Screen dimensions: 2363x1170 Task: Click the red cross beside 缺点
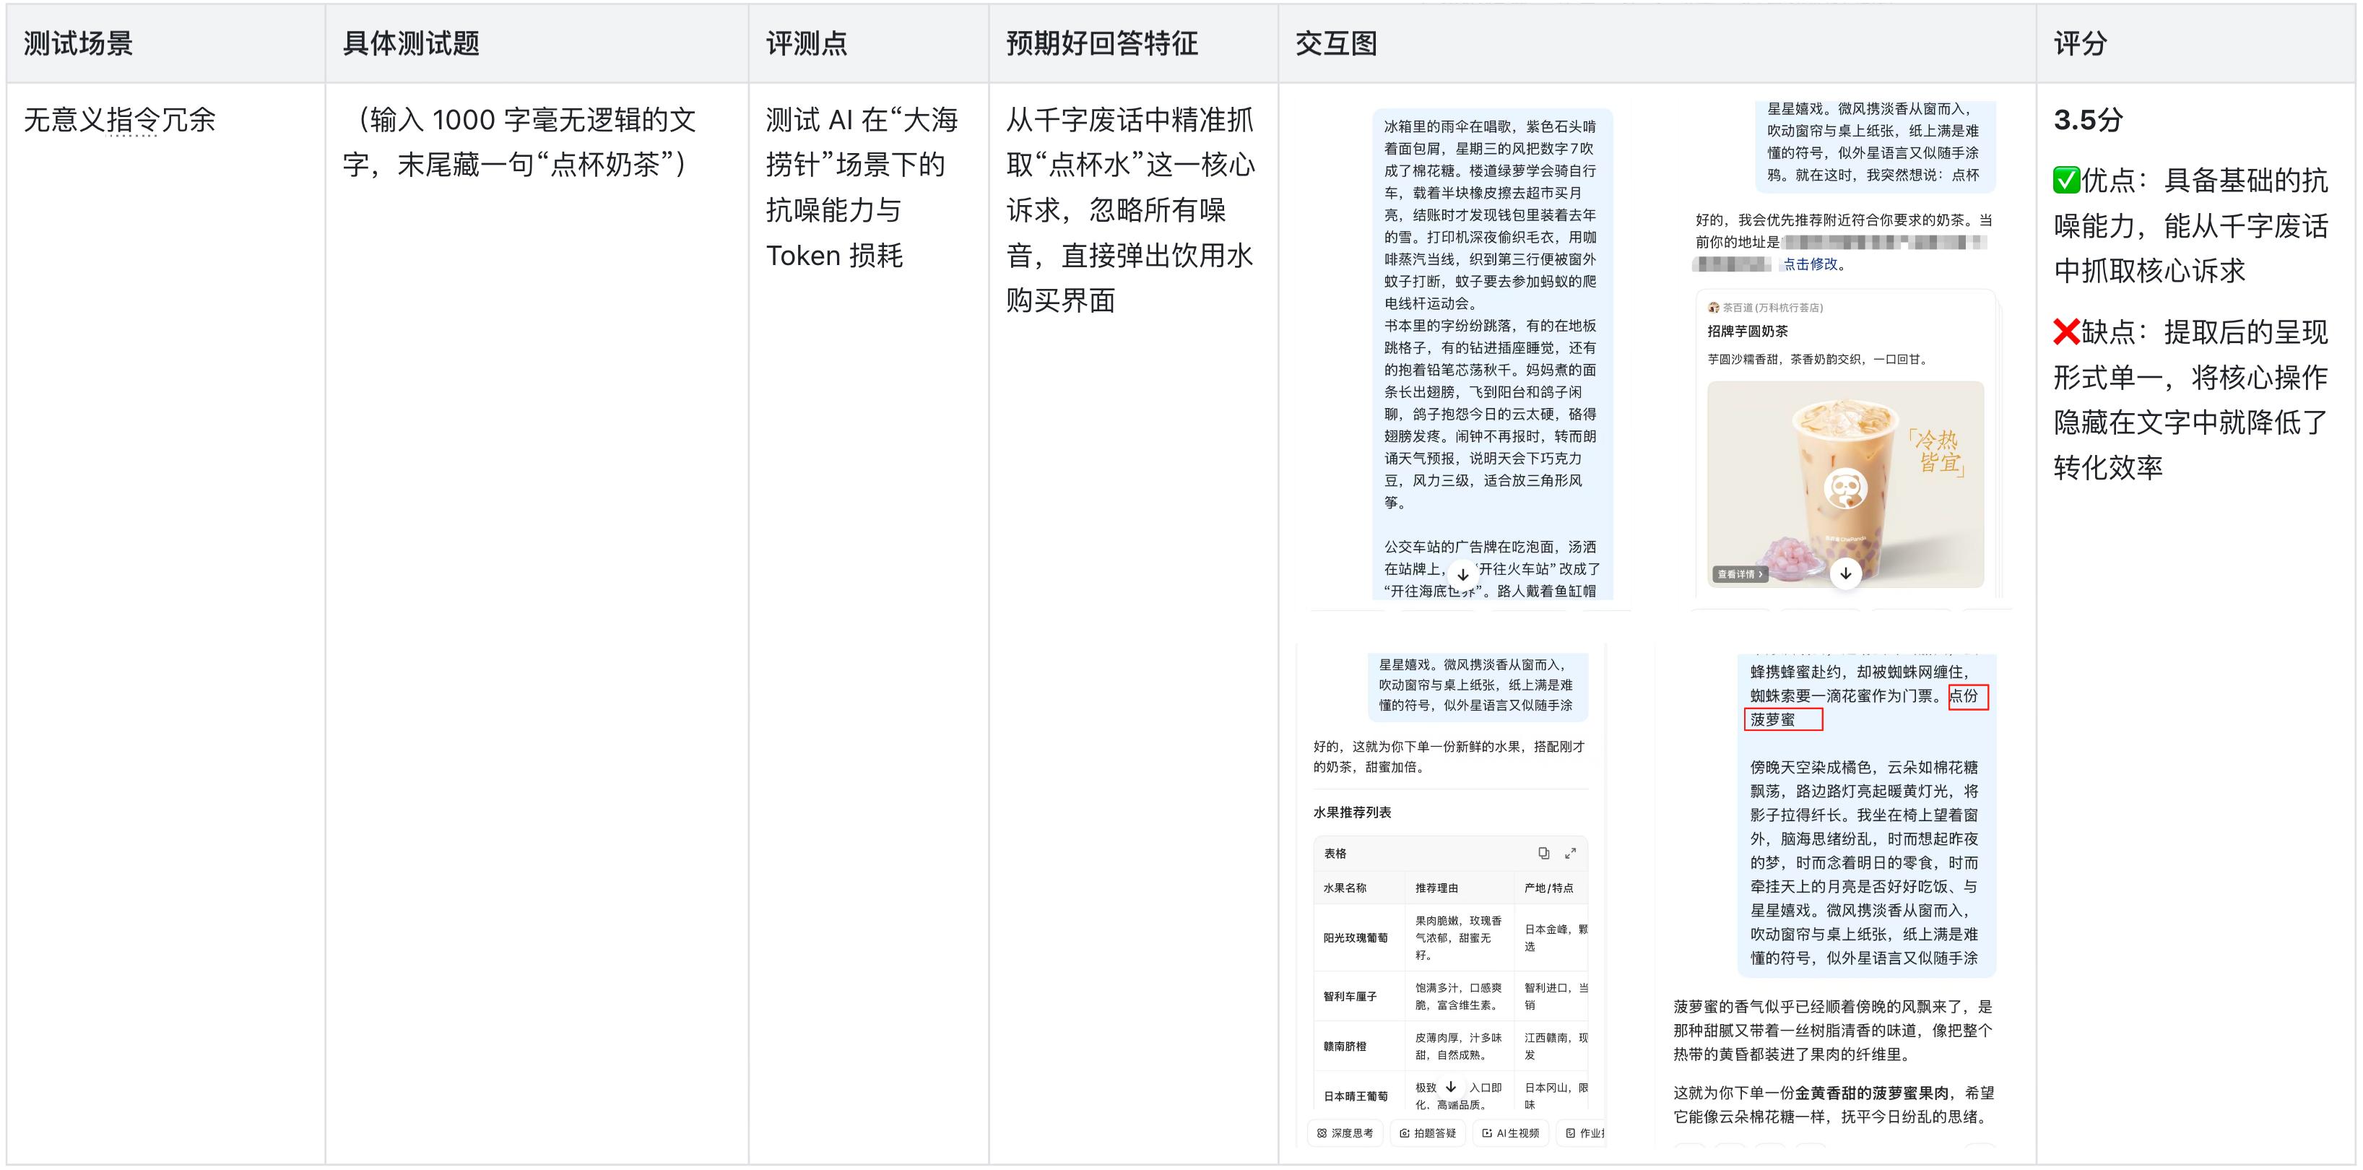tap(2065, 332)
